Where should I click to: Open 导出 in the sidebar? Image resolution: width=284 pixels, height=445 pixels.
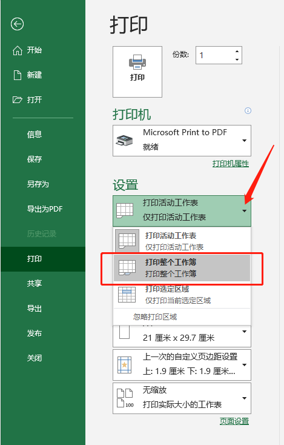[35, 308]
